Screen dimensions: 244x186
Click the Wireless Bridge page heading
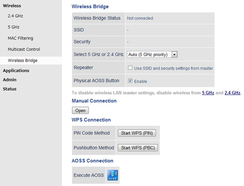click(90, 7)
